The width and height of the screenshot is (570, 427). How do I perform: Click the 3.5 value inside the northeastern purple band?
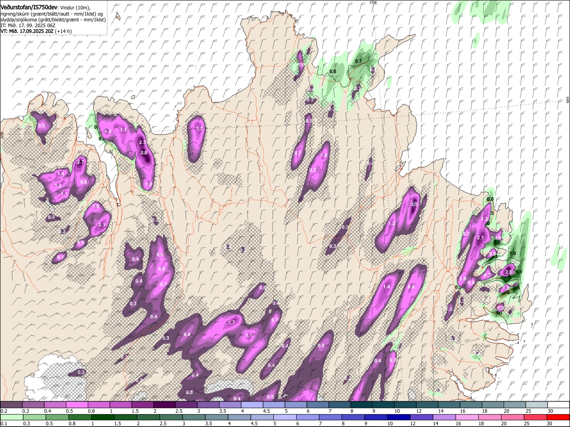pos(414,204)
